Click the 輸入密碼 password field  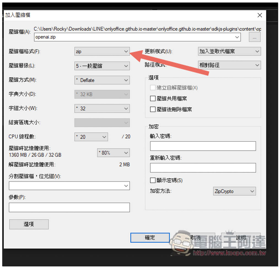pyautogui.click(x=203, y=146)
